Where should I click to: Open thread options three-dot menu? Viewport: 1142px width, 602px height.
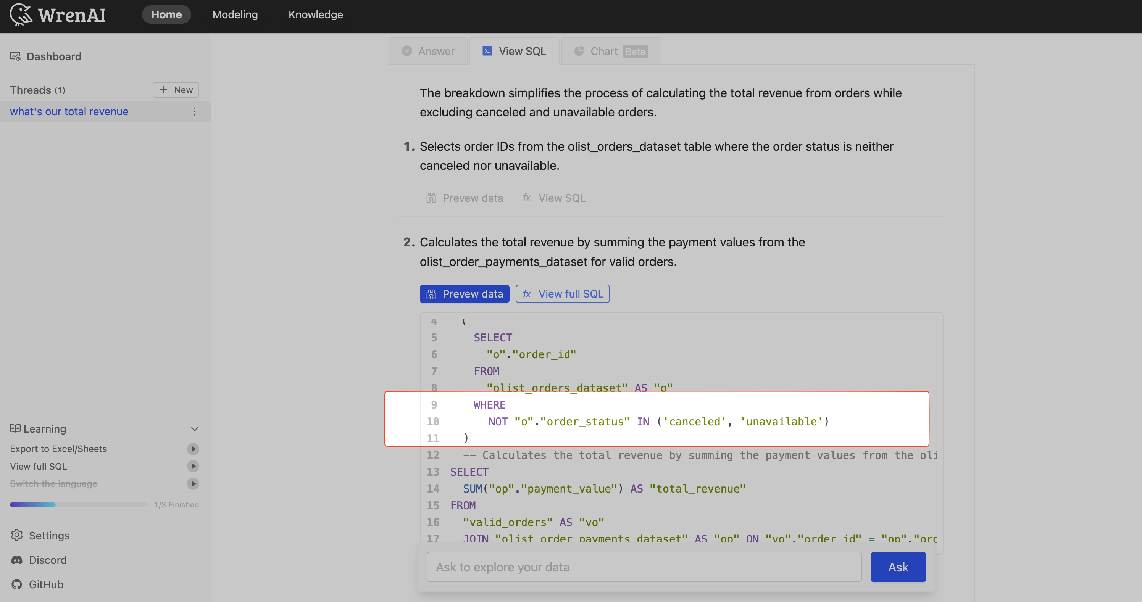(194, 111)
